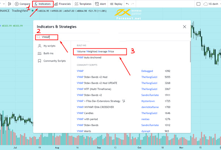
Task: Open the candlestick chart style icon
Action: pyautogui.click(x=10, y=4)
